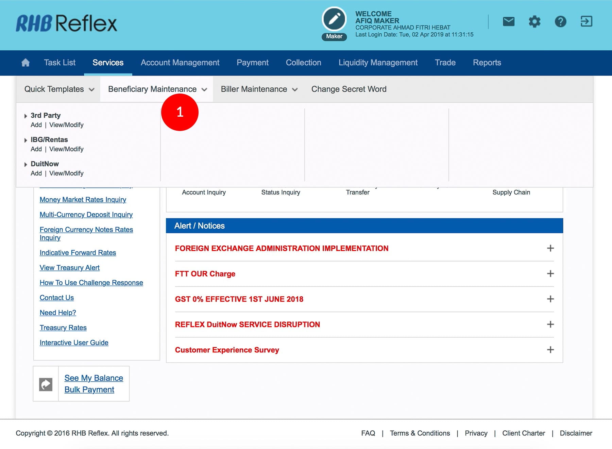Click the share arrow icon beside See My Balance
The height and width of the screenshot is (449, 612).
(46, 384)
